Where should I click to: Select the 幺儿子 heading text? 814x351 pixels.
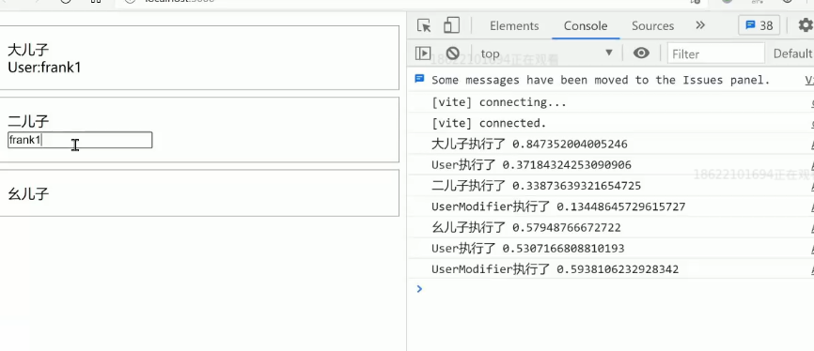point(28,194)
